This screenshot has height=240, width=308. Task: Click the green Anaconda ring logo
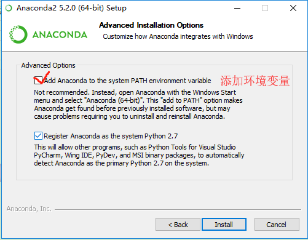click(18, 34)
